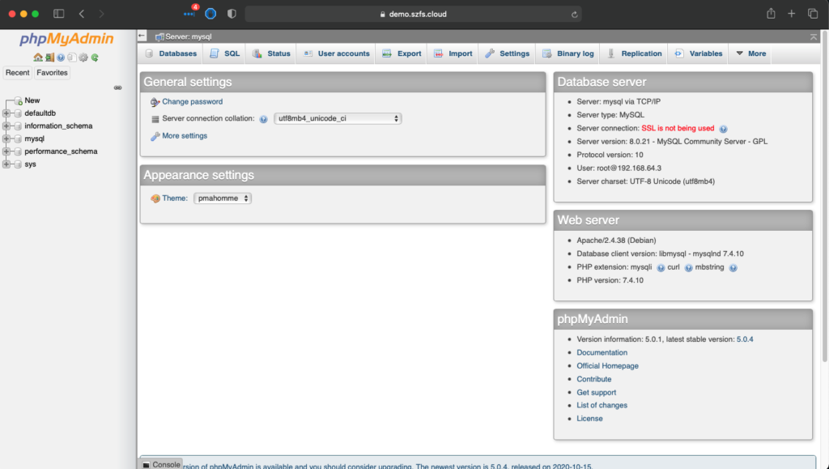
Task: Go to User accounts tab
Action: [336, 53]
